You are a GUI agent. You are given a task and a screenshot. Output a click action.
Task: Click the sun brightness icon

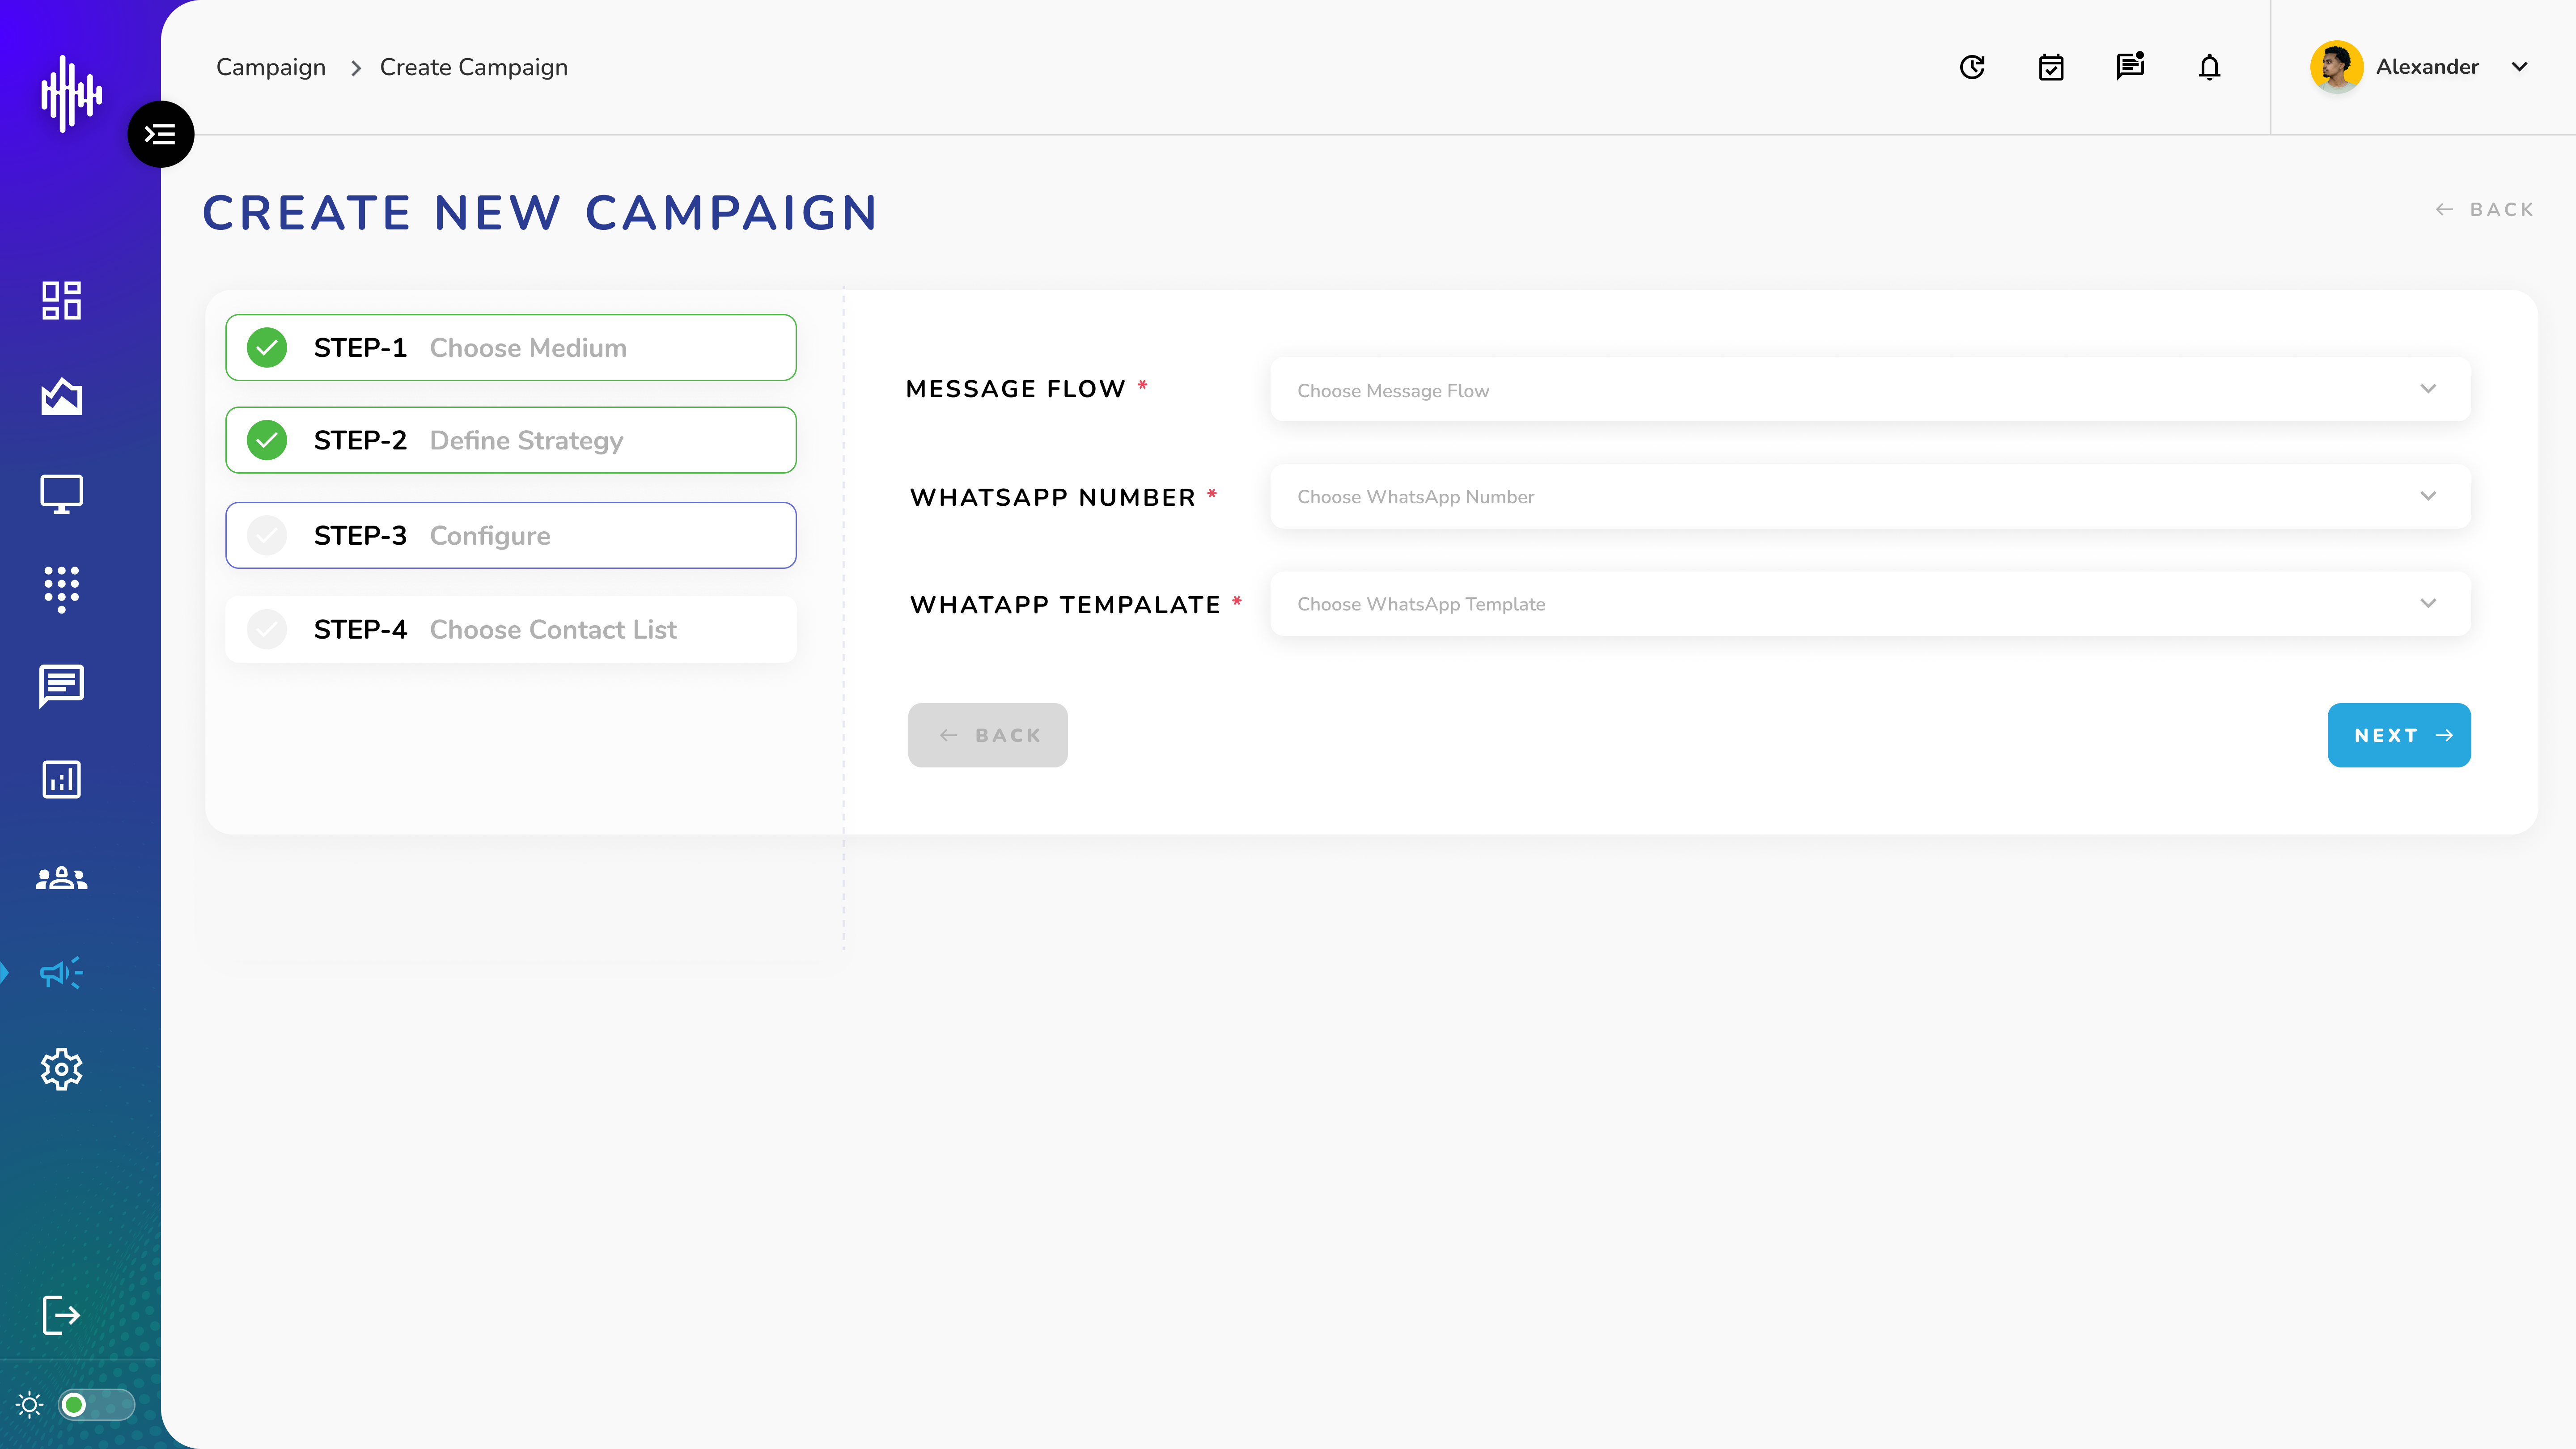click(x=30, y=1405)
